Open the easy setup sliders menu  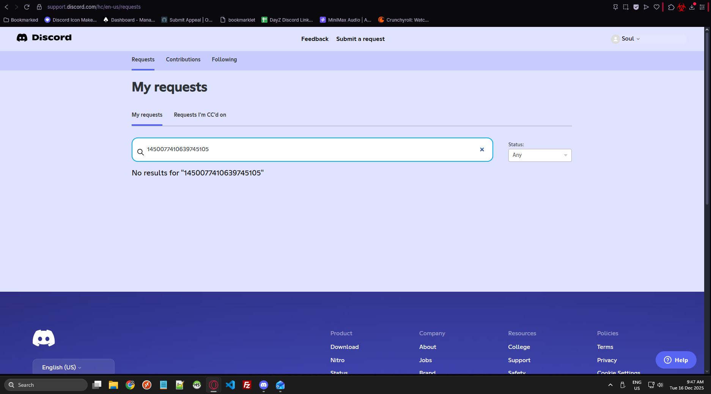(x=702, y=7)
